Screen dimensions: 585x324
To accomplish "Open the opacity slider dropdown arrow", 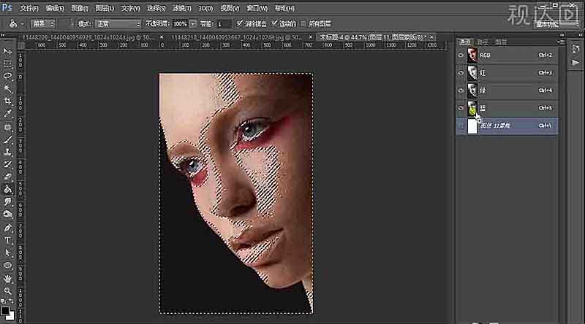I will click(192, 24).
